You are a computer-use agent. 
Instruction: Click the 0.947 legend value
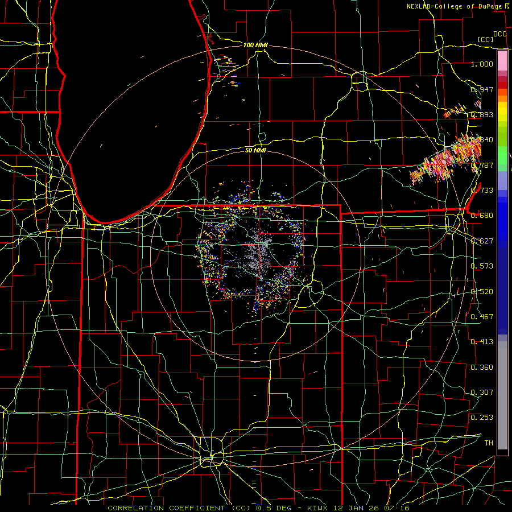point(482,89)
